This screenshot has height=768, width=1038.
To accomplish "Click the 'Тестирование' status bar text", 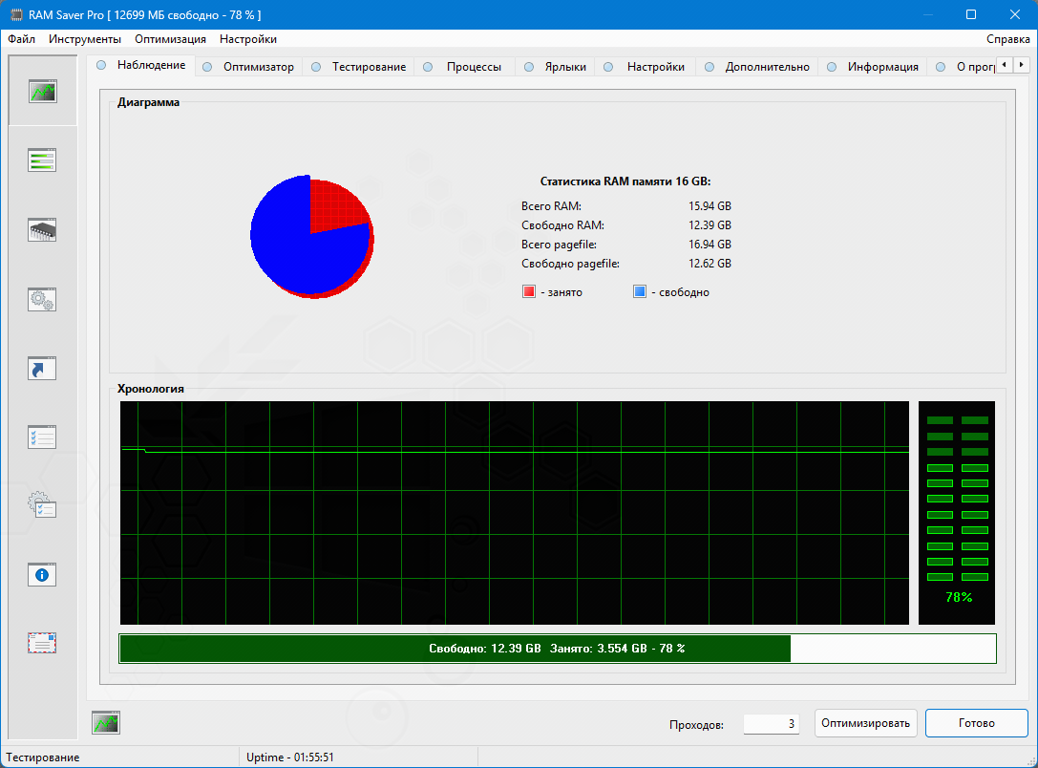I will click(x=43, y=757).
